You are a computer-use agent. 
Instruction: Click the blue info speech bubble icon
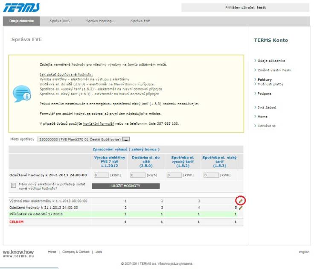(x=21, y=94)
